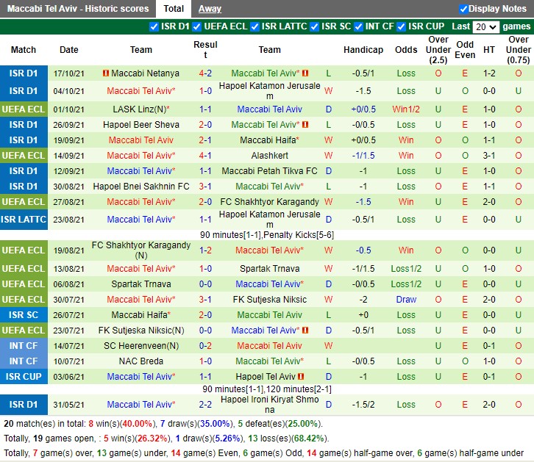The width and height of the screenshot is (534, 462).
Task: Click red card icon in 26/09/21 Hapoel Beer Sheva row
Action: click(305, 124)
